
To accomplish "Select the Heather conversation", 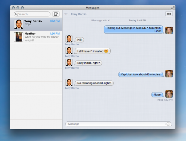I will point(36,37).
